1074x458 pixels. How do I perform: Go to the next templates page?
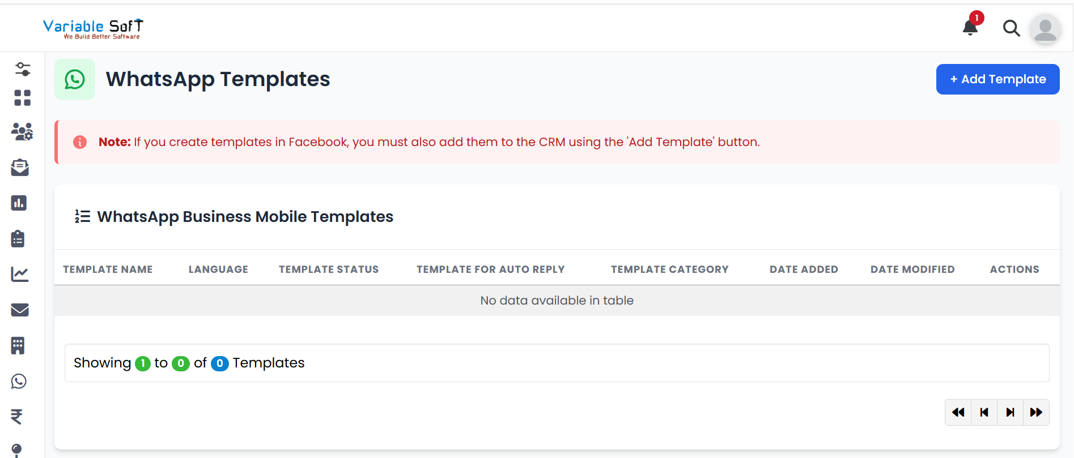[1010, 412]
